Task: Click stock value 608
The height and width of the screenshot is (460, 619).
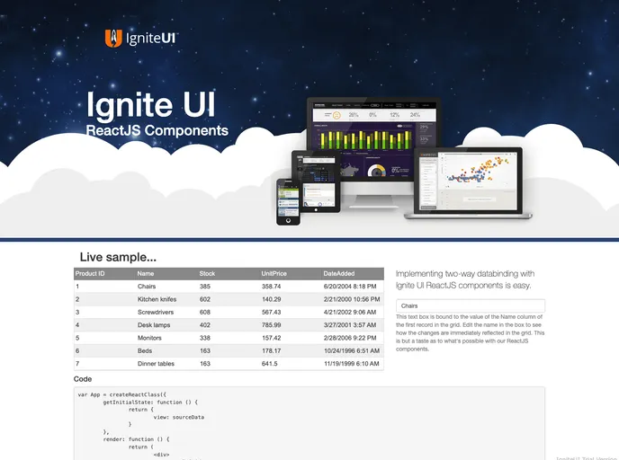Action: point(205,312)
